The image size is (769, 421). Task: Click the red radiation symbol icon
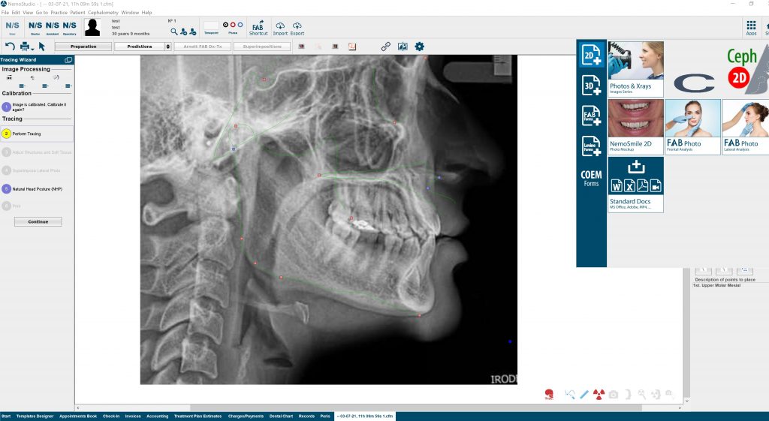tap(599, 394)
